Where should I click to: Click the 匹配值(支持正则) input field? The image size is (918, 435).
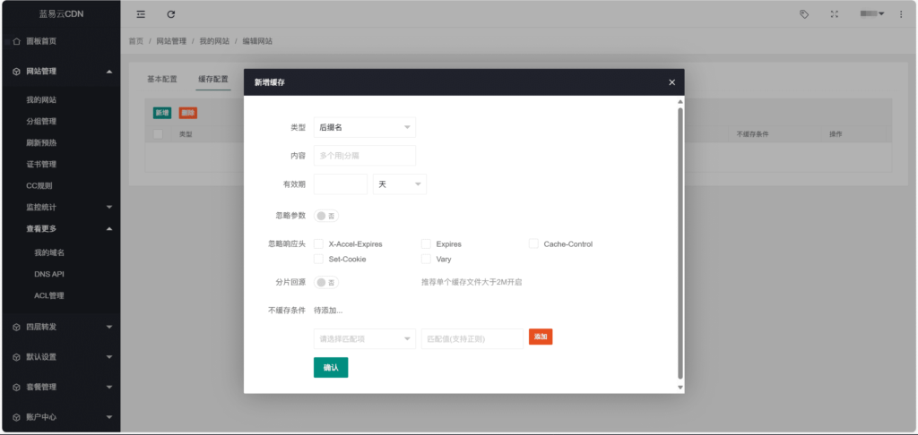(472, 338)
